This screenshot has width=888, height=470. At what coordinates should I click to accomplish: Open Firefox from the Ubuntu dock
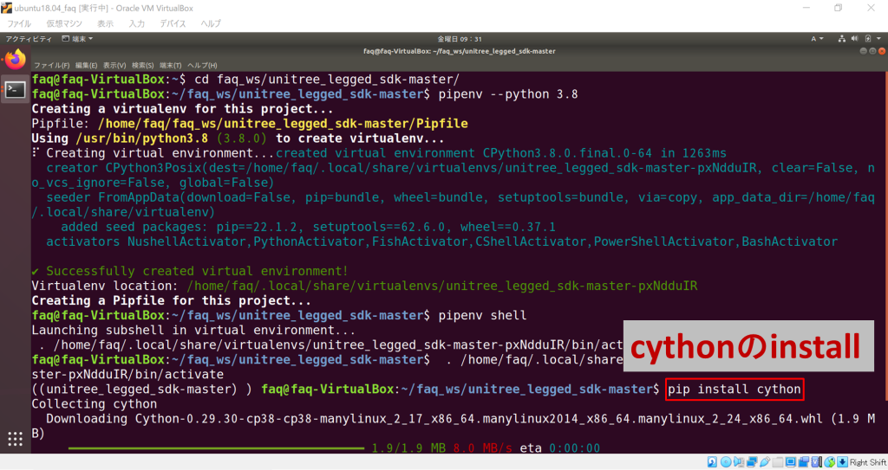point(16,60)
